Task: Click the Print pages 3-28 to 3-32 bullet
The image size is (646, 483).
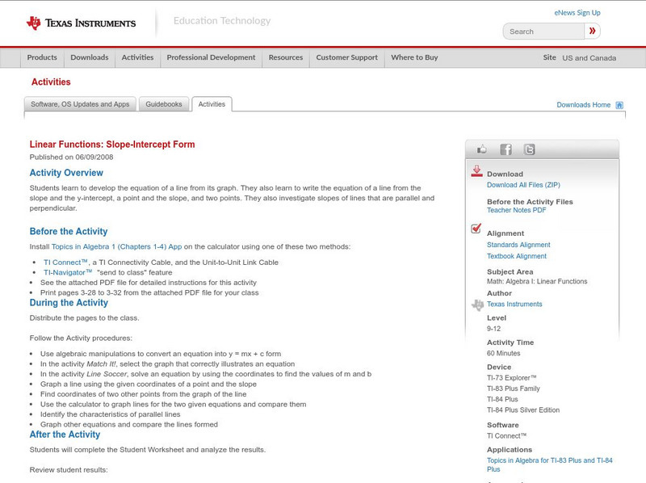Action: tap(149, 293)
